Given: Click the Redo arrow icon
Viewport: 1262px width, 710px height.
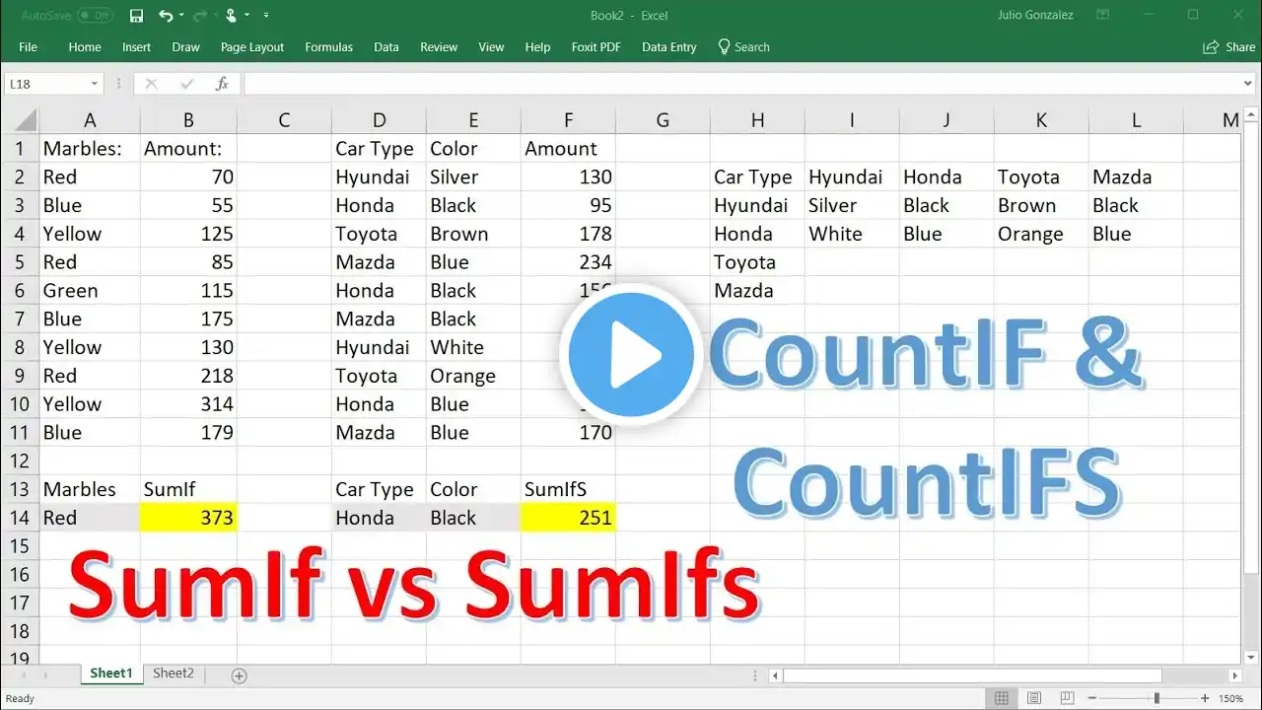Looking at the screenshot, I should point(201,16).
